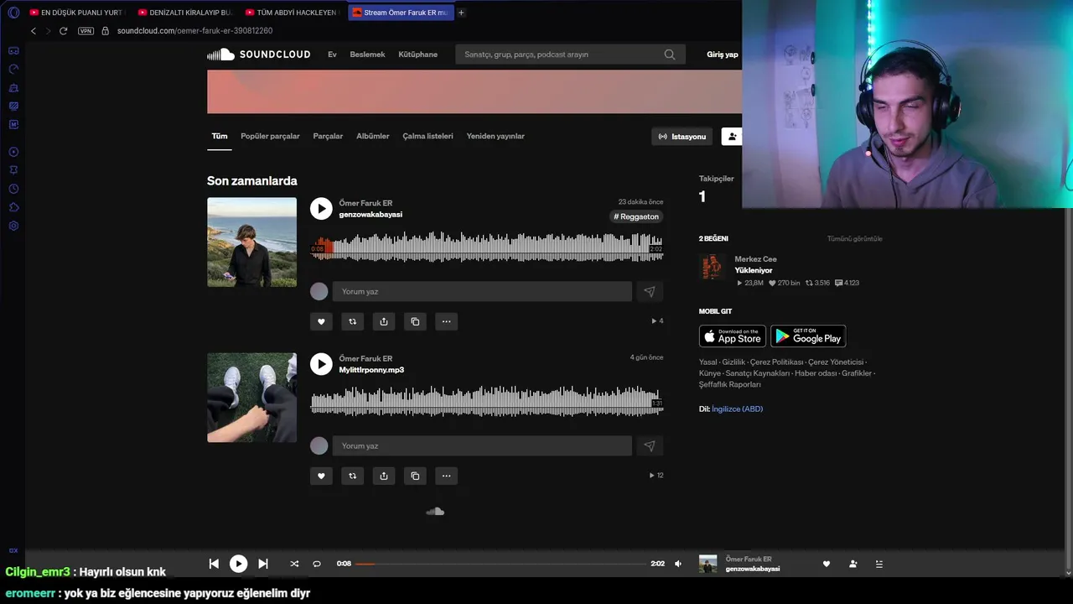Open the Merkez Cee artist link
Screen dimensions: 1073x604
click(x=755, y=259)
